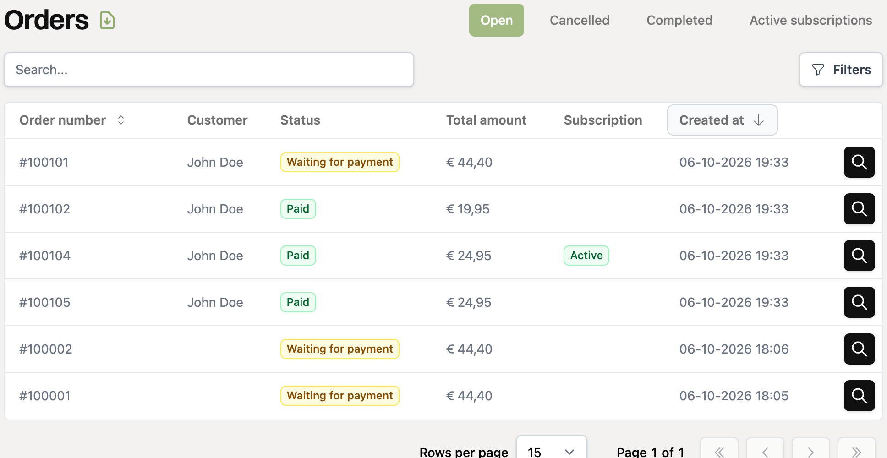This screenshot has height=458, width=887.
Task: Click Waiting for payment badge on #100001
Action: tap(339, 396)
